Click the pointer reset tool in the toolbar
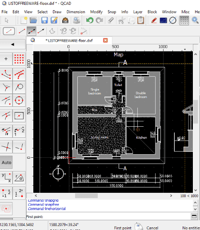This screenshot has width=200, height=230. click(7, 20)
